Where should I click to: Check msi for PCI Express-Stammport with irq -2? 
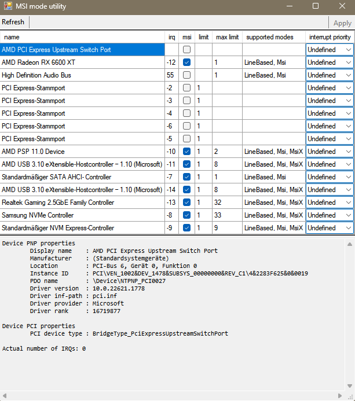tap(187, 88)
